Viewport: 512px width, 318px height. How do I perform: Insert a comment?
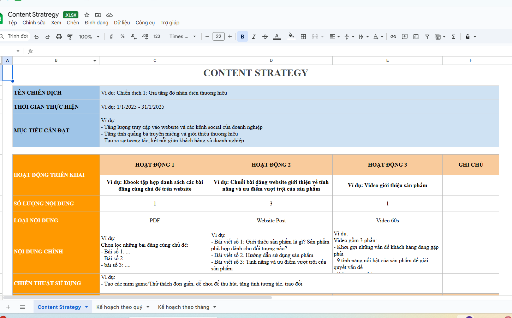coord(405,37)
